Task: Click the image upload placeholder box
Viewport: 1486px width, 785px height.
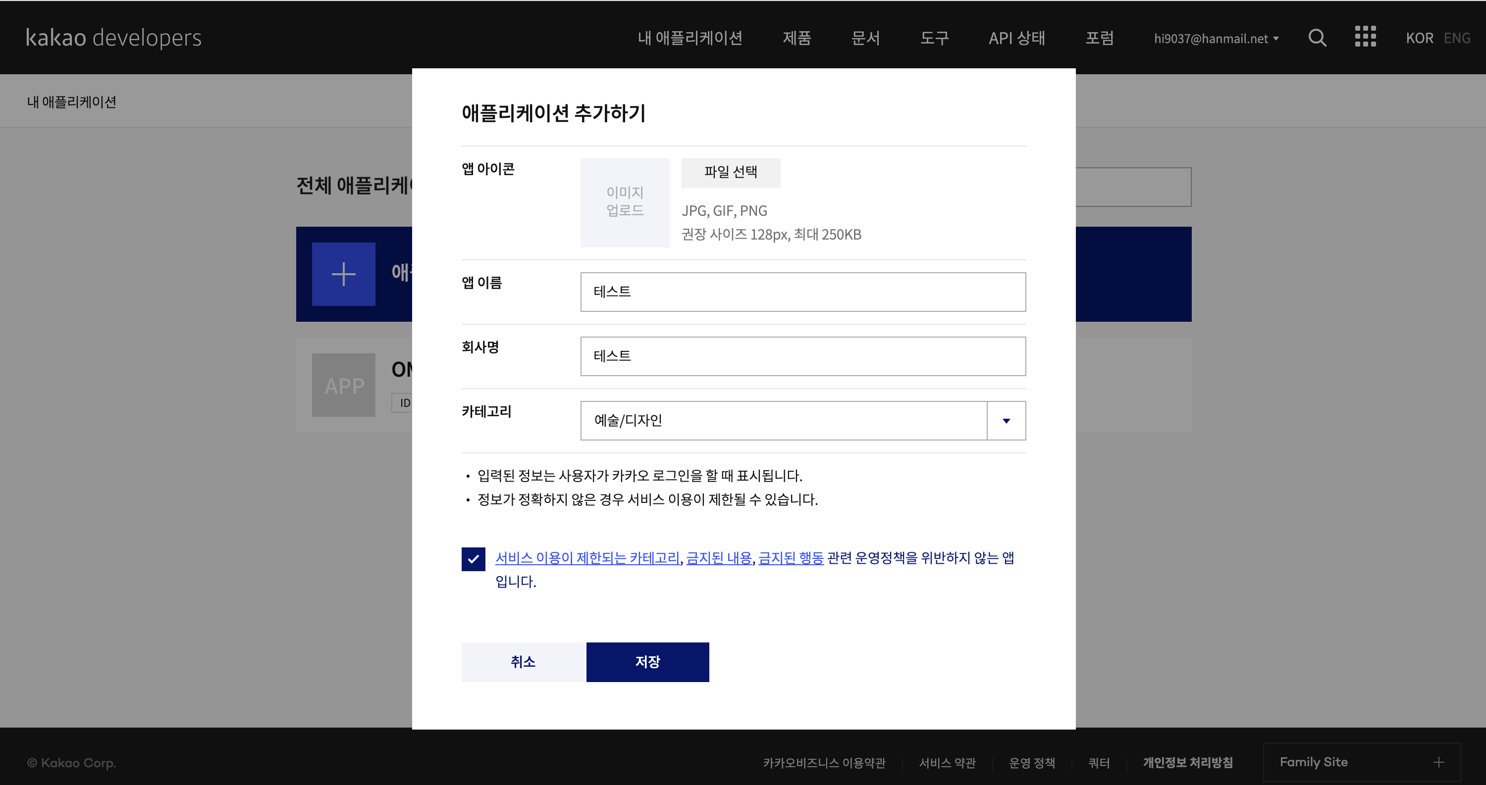Action: (625, 202)
